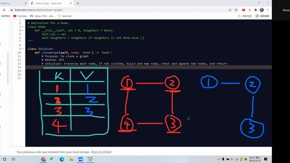290x163 pixels.
Task: Open the Chrome profile avatar
Action: pos(262,10)
